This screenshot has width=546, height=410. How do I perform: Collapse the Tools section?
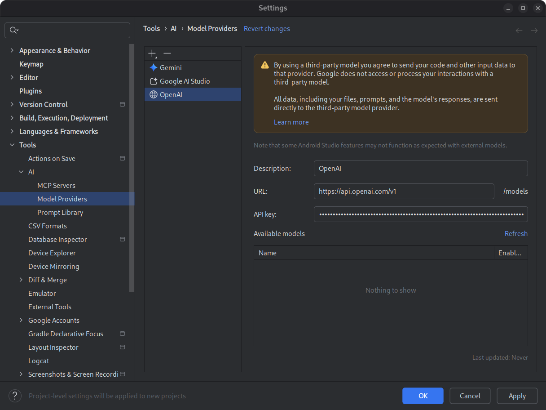[12, 145]
